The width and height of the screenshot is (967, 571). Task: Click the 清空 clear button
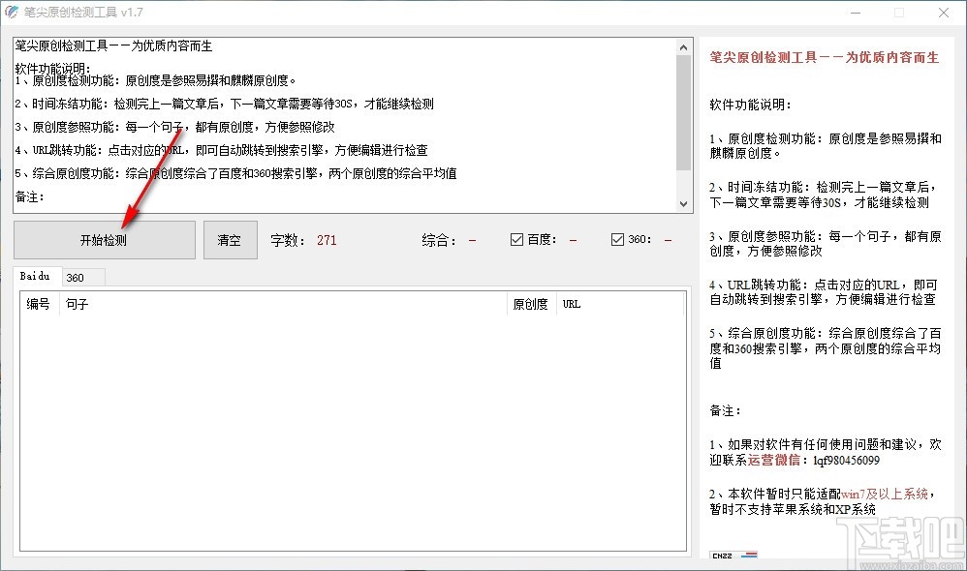click(x=230, y=240)
